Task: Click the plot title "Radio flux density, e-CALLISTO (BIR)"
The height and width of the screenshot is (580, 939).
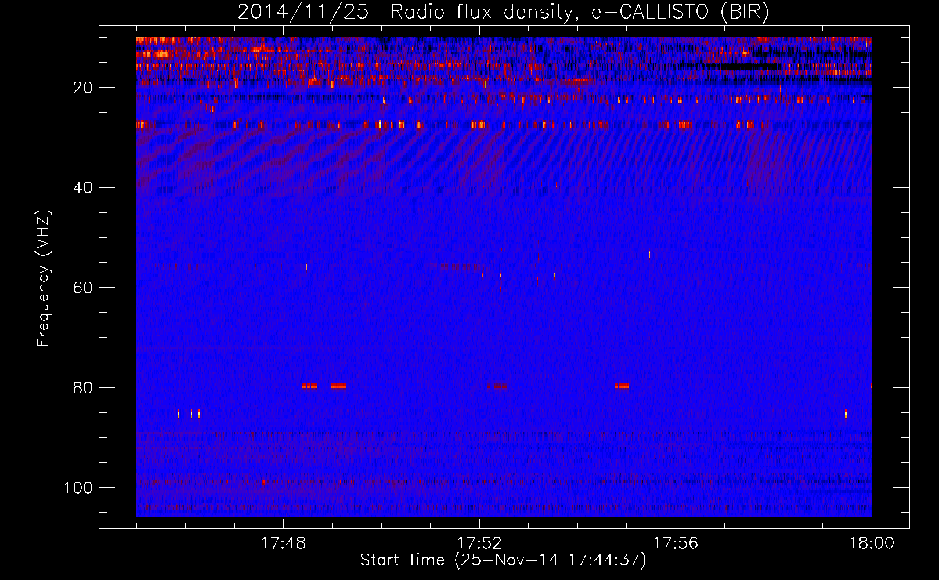Action: point(579,12)
